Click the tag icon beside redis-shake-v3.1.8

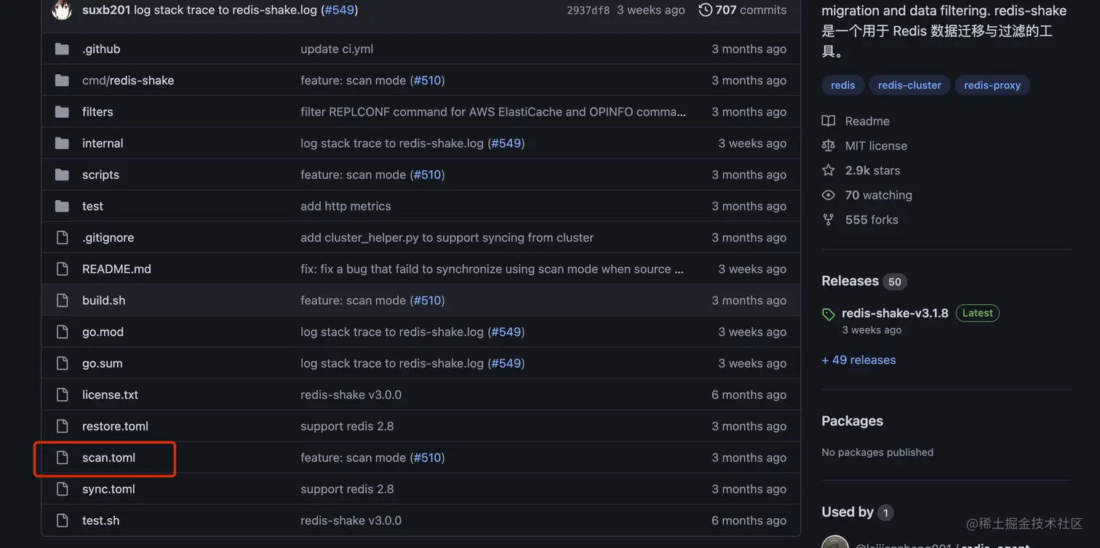coord(828,314)
